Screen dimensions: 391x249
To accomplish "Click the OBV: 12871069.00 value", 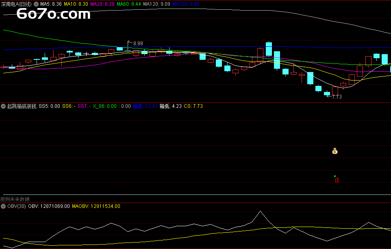I will [49, 206].
